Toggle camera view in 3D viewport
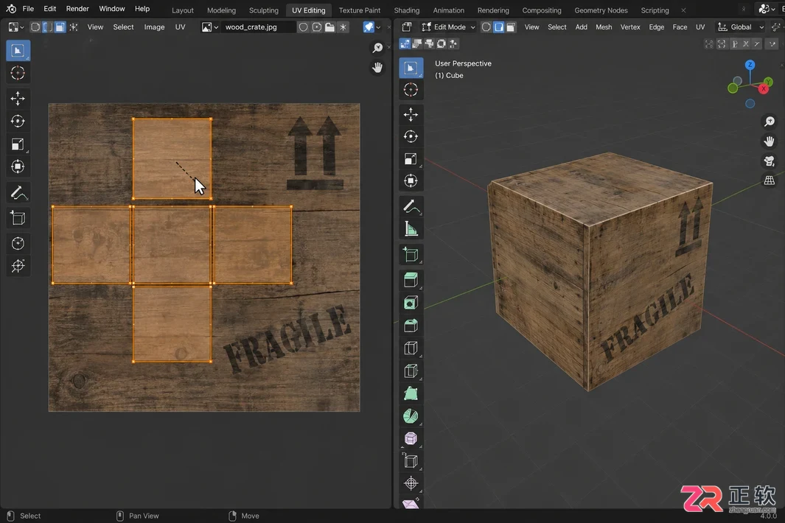 tap(770, 161)
